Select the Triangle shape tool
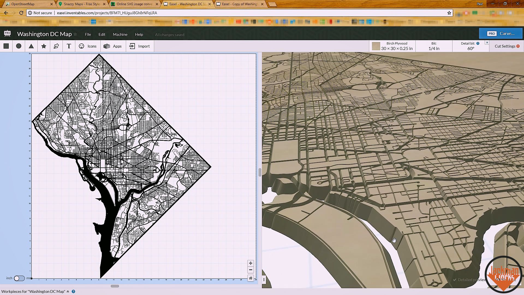The width and height of the screenshot is (524, 295). (x=31, y=46)
